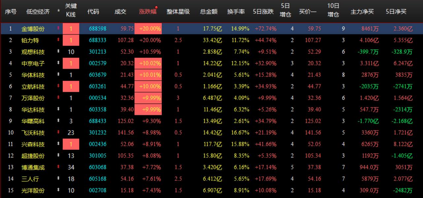Click the pin icon in 博通集成 row
The width and height of the screenshot is (423, 198).
(58, 167)
